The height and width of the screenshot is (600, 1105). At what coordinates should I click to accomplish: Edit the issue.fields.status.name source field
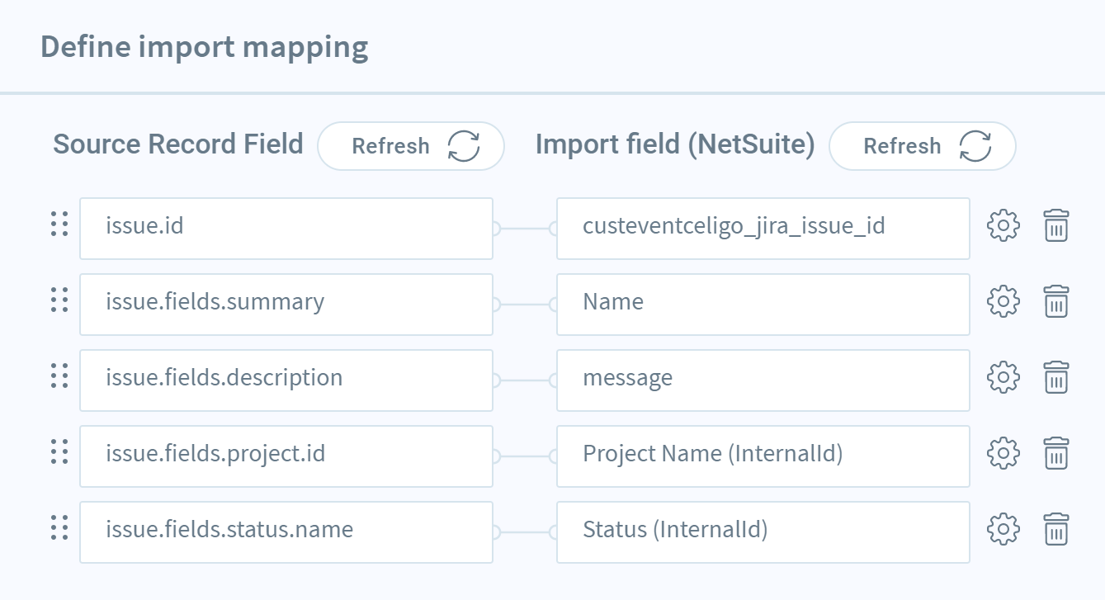(x=286, y=531)
